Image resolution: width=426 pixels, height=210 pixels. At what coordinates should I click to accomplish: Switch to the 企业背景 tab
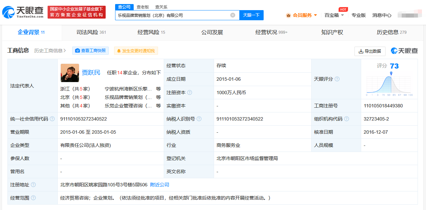(x=31, y=32)
